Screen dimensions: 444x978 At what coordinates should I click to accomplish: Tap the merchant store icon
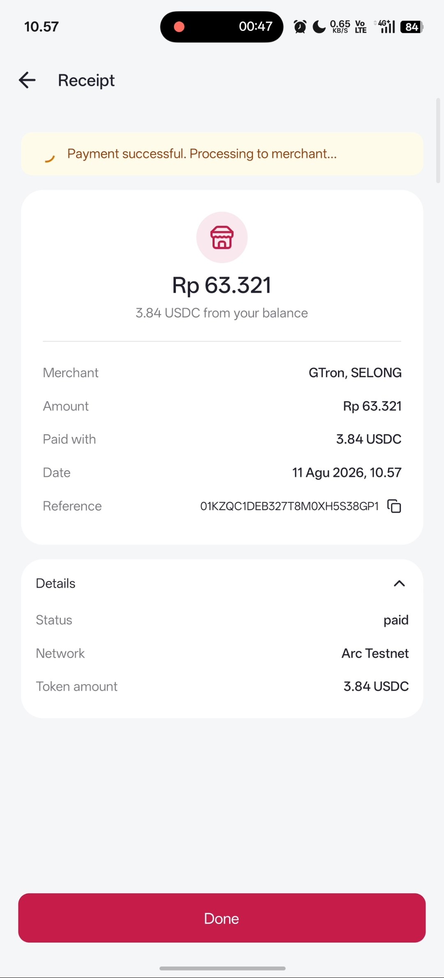pos(222,238)
